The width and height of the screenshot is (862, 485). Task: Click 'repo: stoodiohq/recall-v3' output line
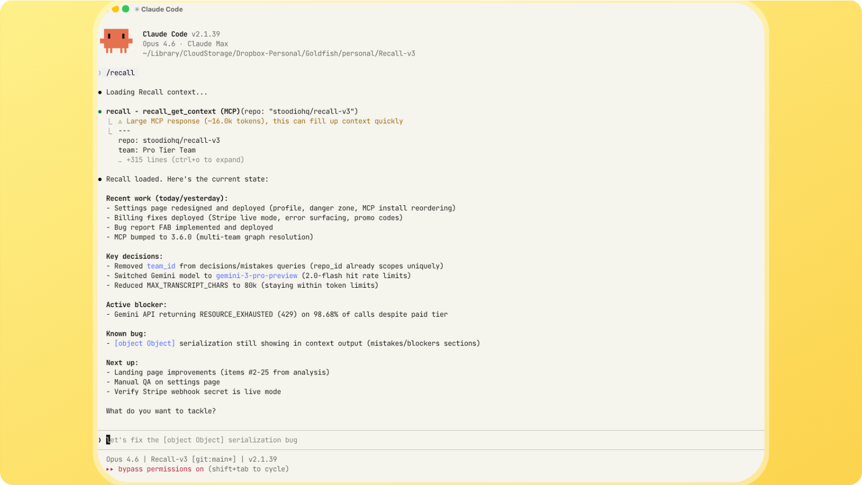pos(169,141)
